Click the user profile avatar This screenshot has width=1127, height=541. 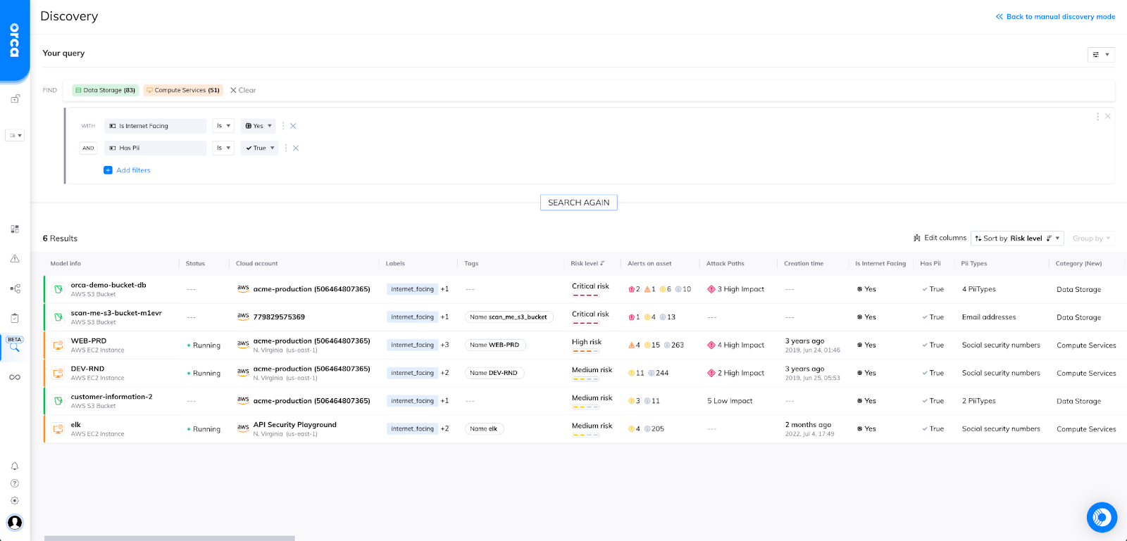[15, 522]
